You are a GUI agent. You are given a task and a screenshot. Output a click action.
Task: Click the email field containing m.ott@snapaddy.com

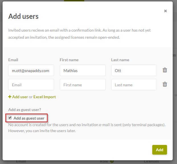click(31, 70)
